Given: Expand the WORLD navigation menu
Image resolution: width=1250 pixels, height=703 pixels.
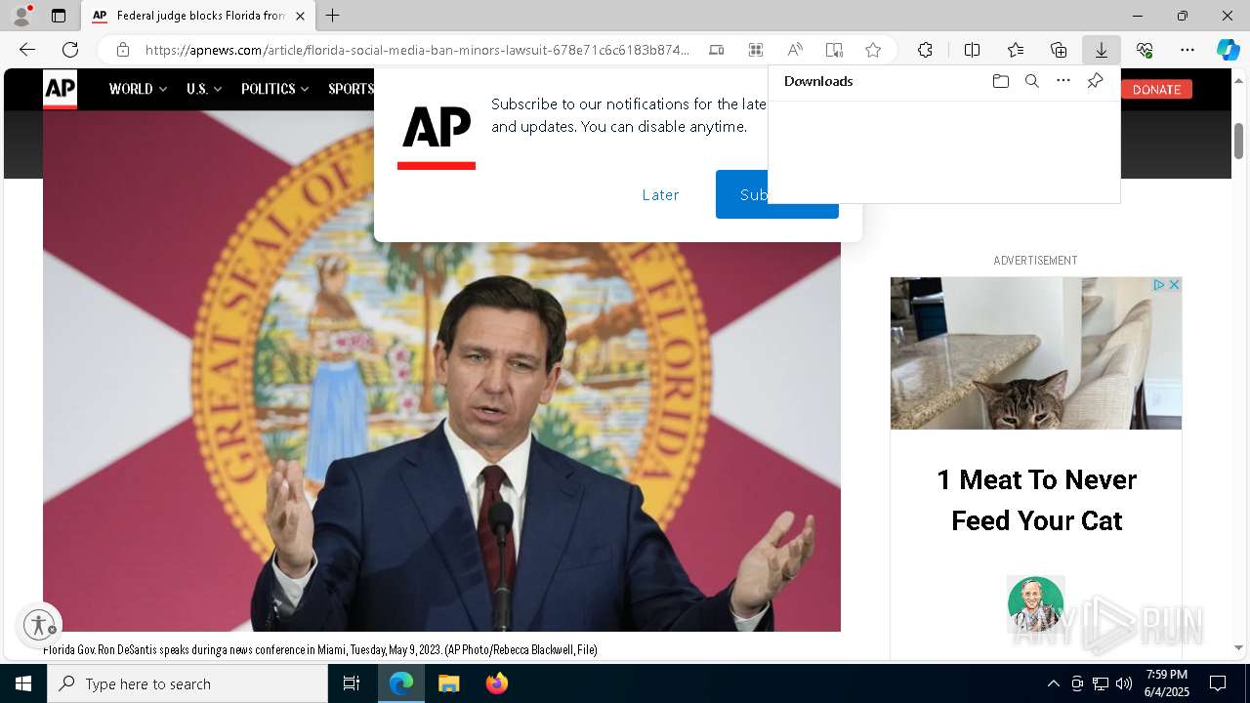Looking at the screenshot, I should [x=138, y=89].
